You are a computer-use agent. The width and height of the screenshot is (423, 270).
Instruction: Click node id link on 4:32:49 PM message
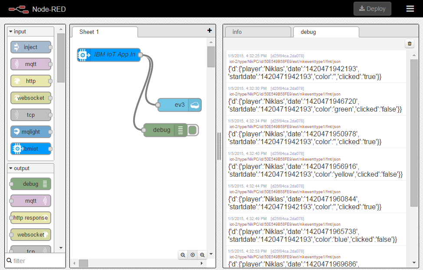[x=287, y=219]
